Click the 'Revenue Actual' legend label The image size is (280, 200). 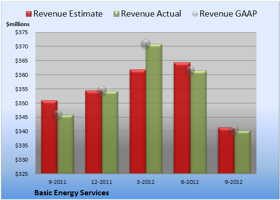coord(151,14)
